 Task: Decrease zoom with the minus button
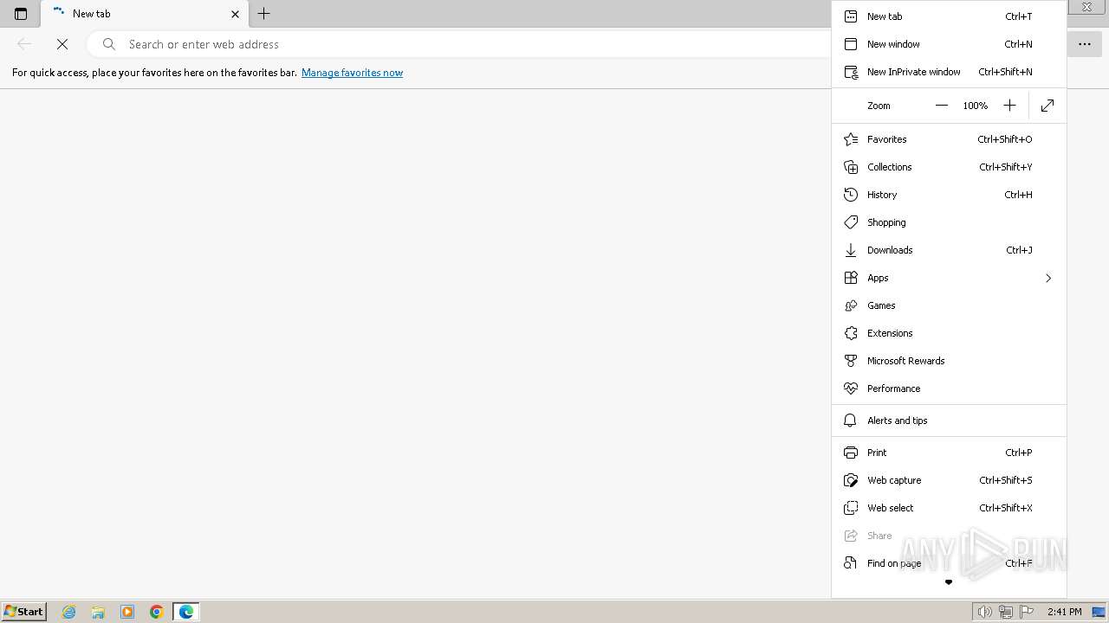[x=942, y=106]
